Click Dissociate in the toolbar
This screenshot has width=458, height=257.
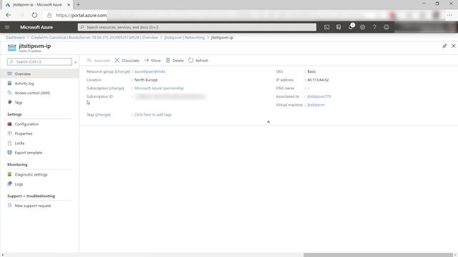click(127, 61)
